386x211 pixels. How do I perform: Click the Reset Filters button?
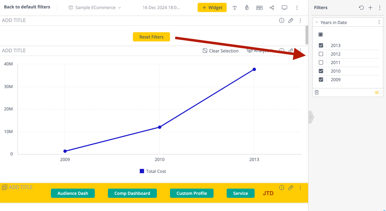point(151,37)
